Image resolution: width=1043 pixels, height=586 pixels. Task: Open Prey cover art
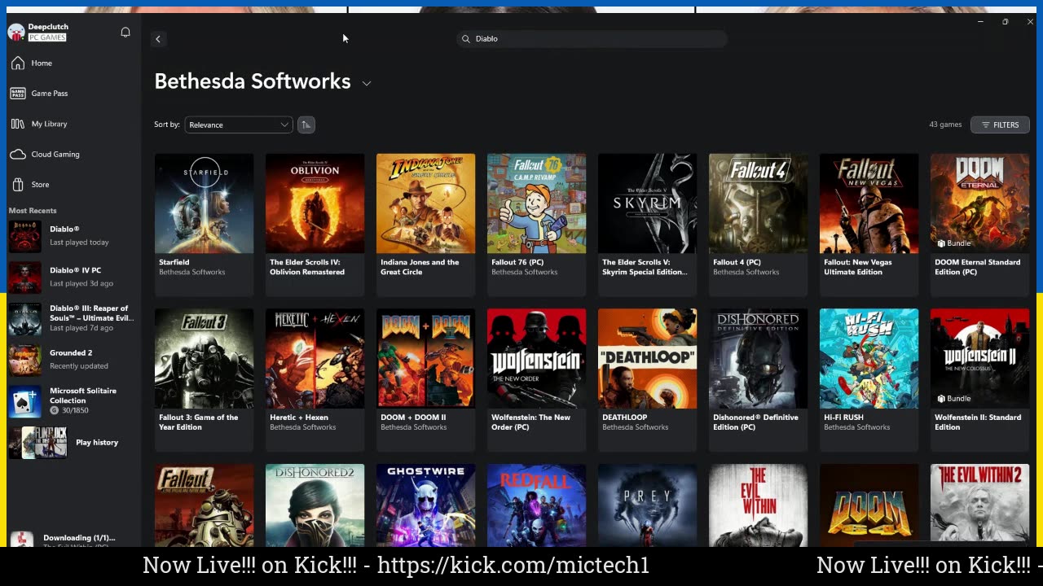click(648, 505)
